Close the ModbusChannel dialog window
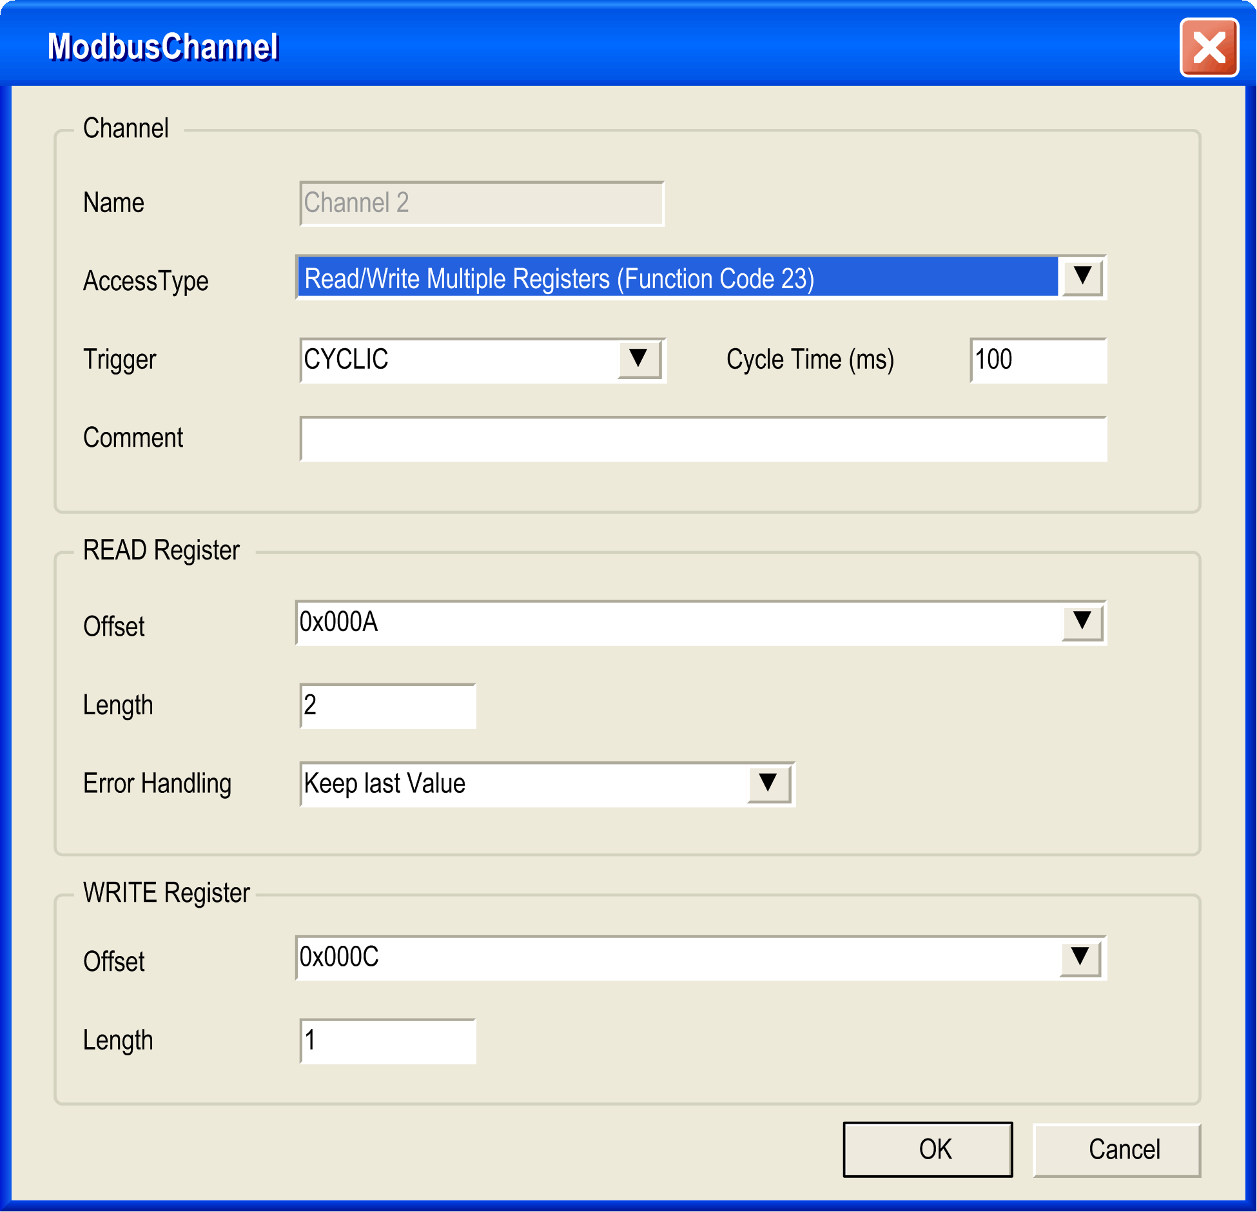The height and width of the screenshot is (1212, 1257). pyautogui.click(x=1209, y=48)
